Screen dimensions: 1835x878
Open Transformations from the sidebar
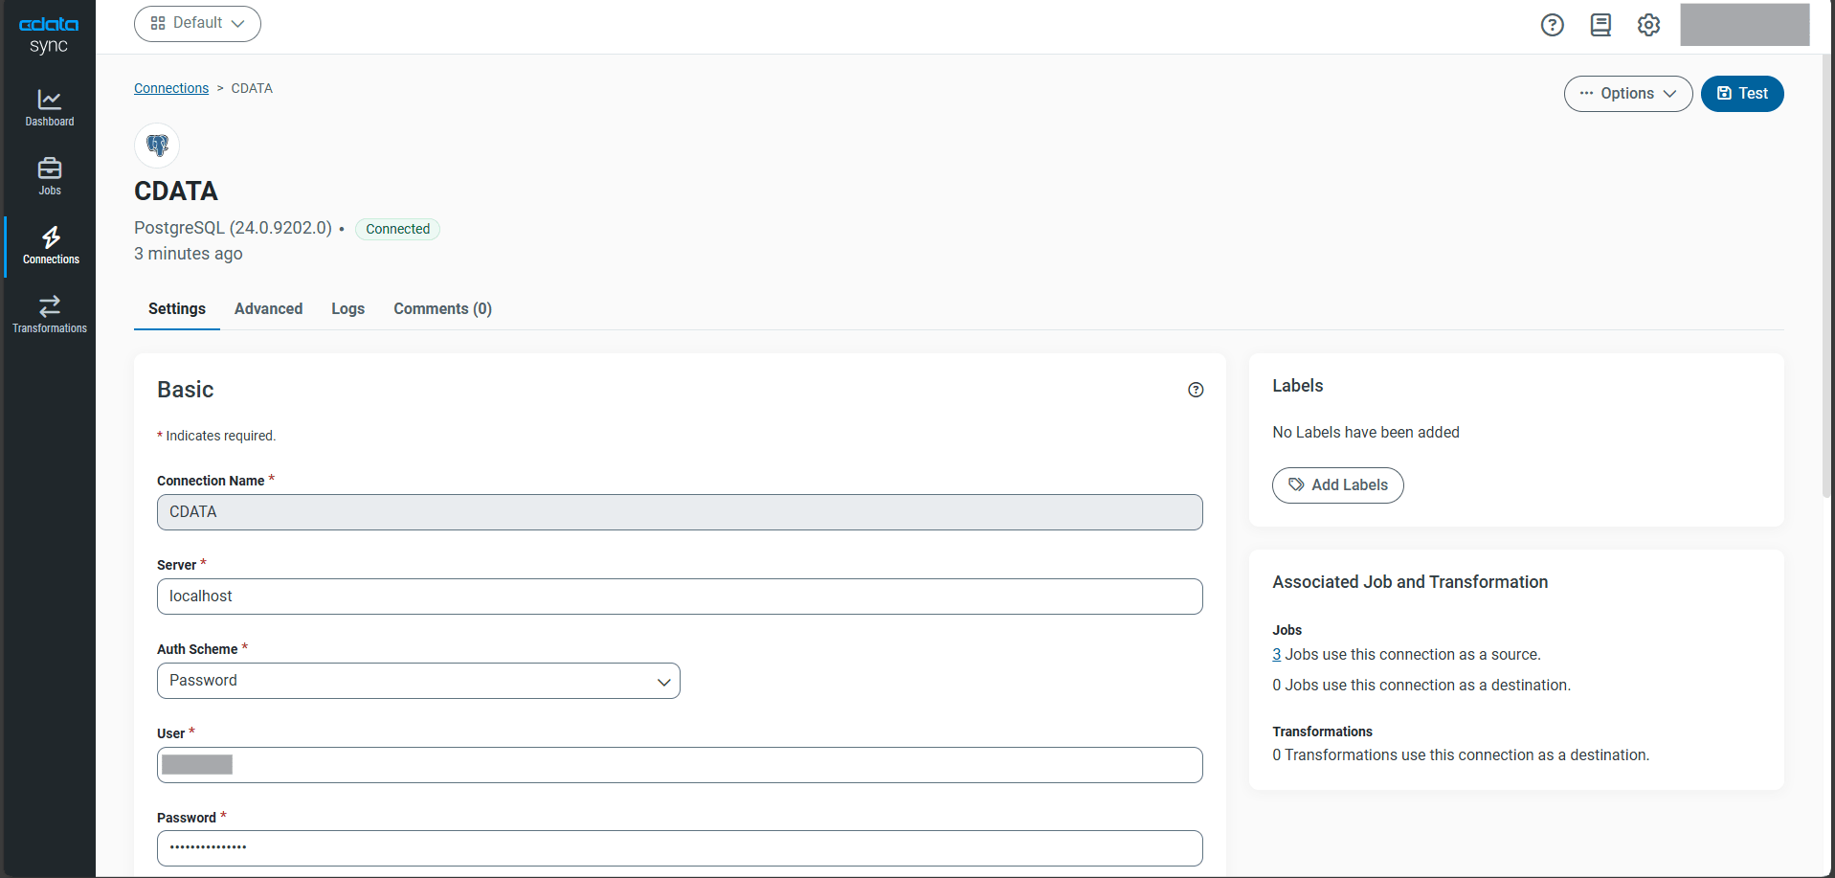[x=50, y=314]
